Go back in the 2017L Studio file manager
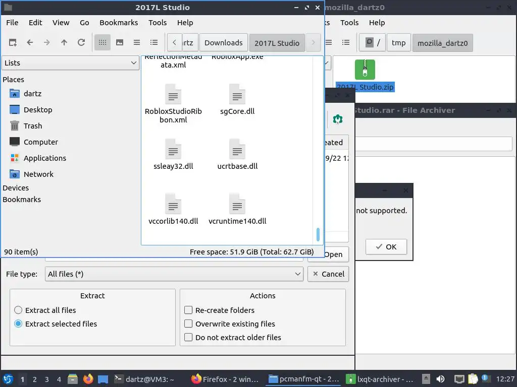Viewport: 517px width, 387px height. tap(30, 42)
